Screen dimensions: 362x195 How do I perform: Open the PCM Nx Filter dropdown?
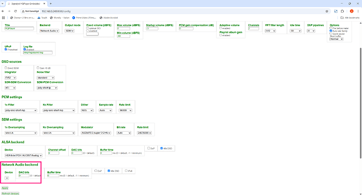coord(59,110)
